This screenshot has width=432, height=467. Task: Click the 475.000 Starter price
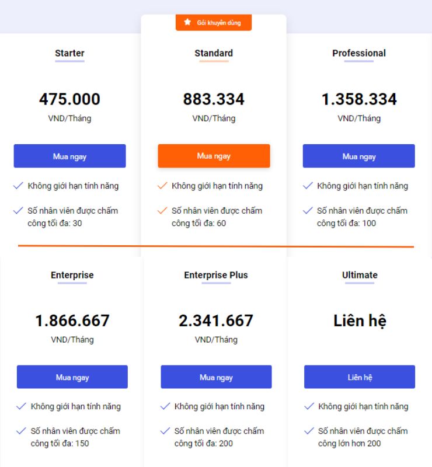click(69, 99)
